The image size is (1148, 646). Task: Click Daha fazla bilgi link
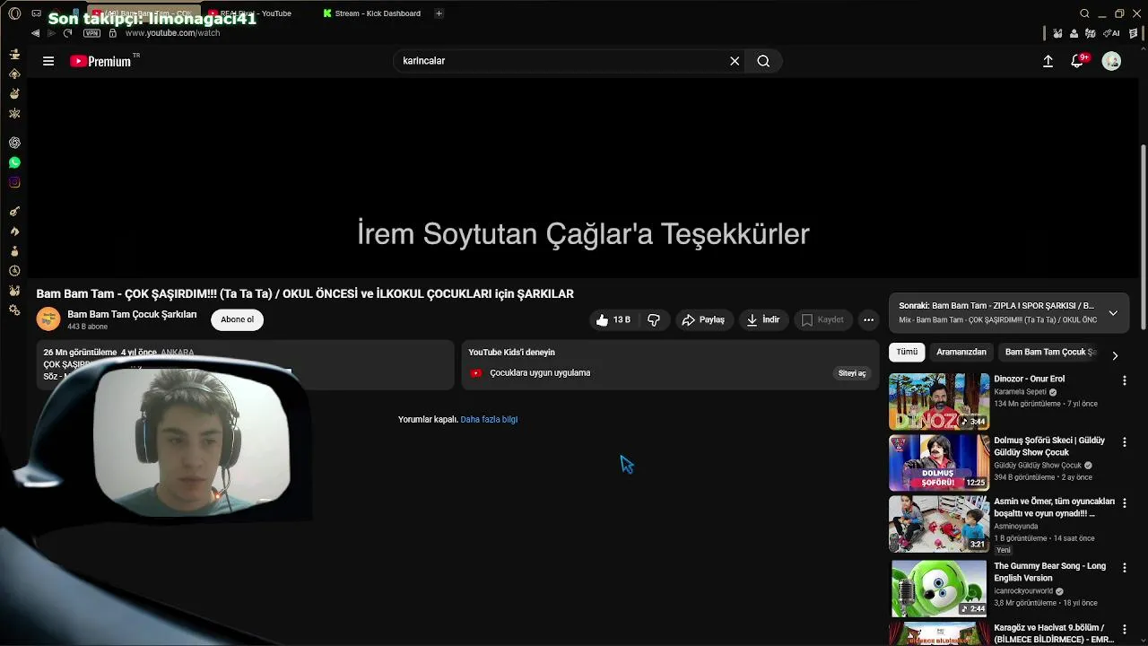coord(489,419)
